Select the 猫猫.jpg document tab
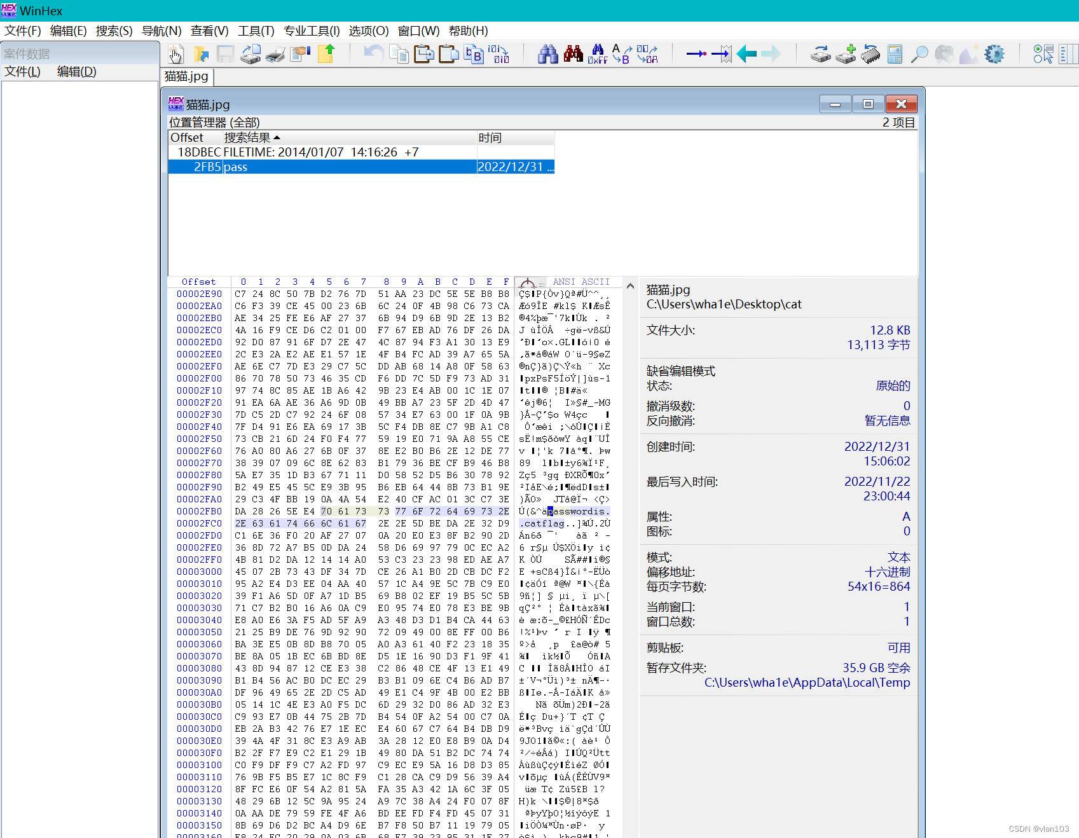1079x838 pixels. pos(186,76)
